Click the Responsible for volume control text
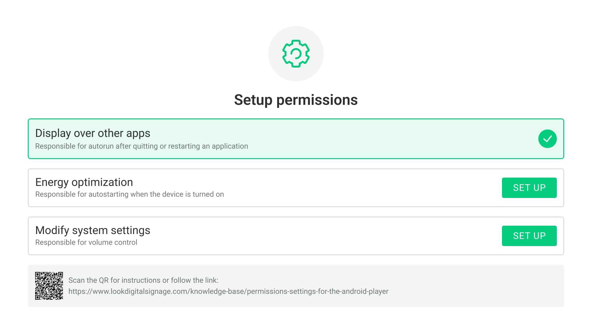Viewport: 592px width, 333px height. (86, 242)
